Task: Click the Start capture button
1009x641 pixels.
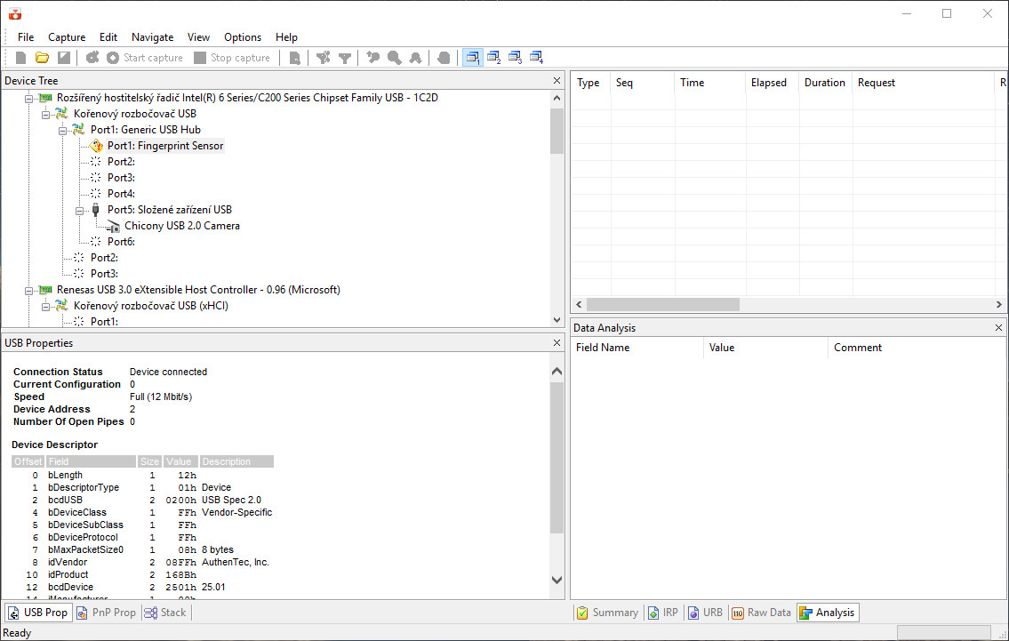Action: (x=145, y=58)
